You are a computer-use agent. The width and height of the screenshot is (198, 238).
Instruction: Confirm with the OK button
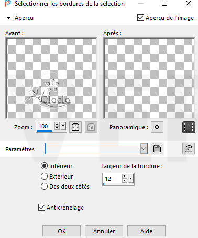pos(61,231)
